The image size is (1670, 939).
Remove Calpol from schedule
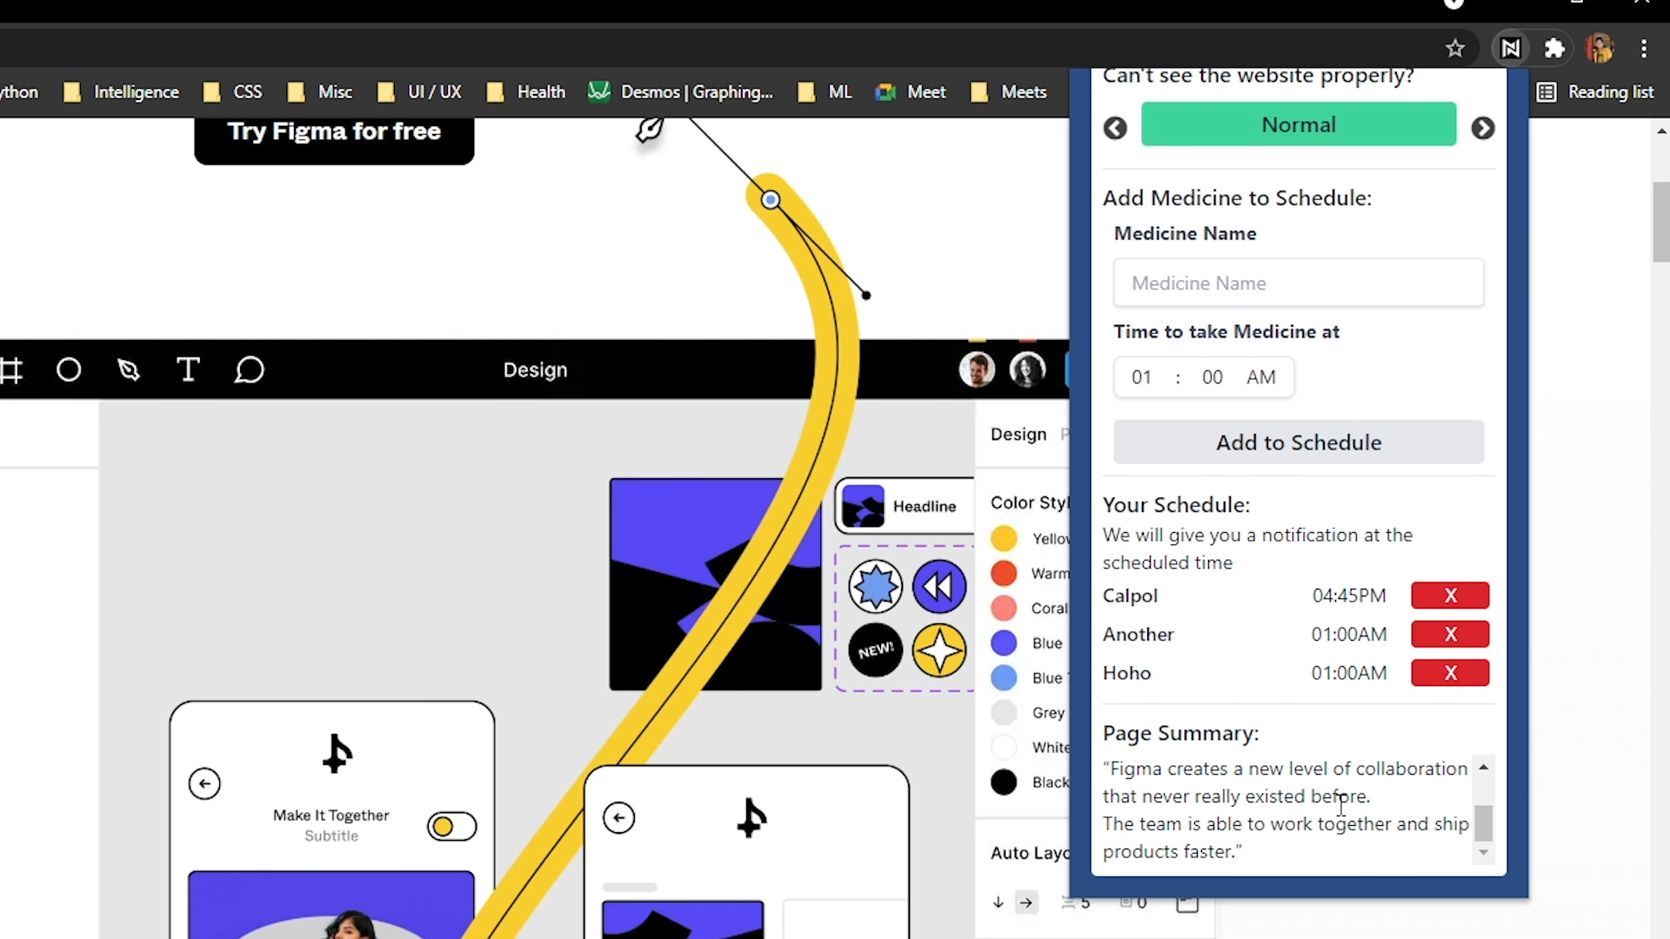pyautogui.click(x=1450, y=596)
